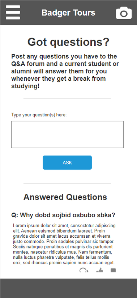
Task: Click the divider line below the ASK button
Action: (67, 183)
